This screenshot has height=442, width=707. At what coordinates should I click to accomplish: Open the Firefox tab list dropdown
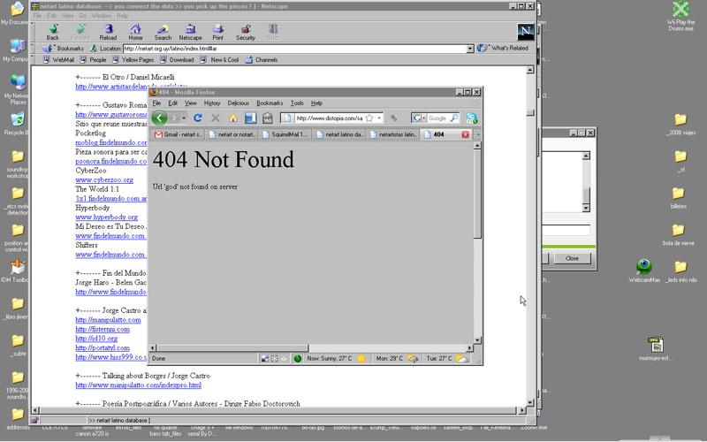coord(477,134)
